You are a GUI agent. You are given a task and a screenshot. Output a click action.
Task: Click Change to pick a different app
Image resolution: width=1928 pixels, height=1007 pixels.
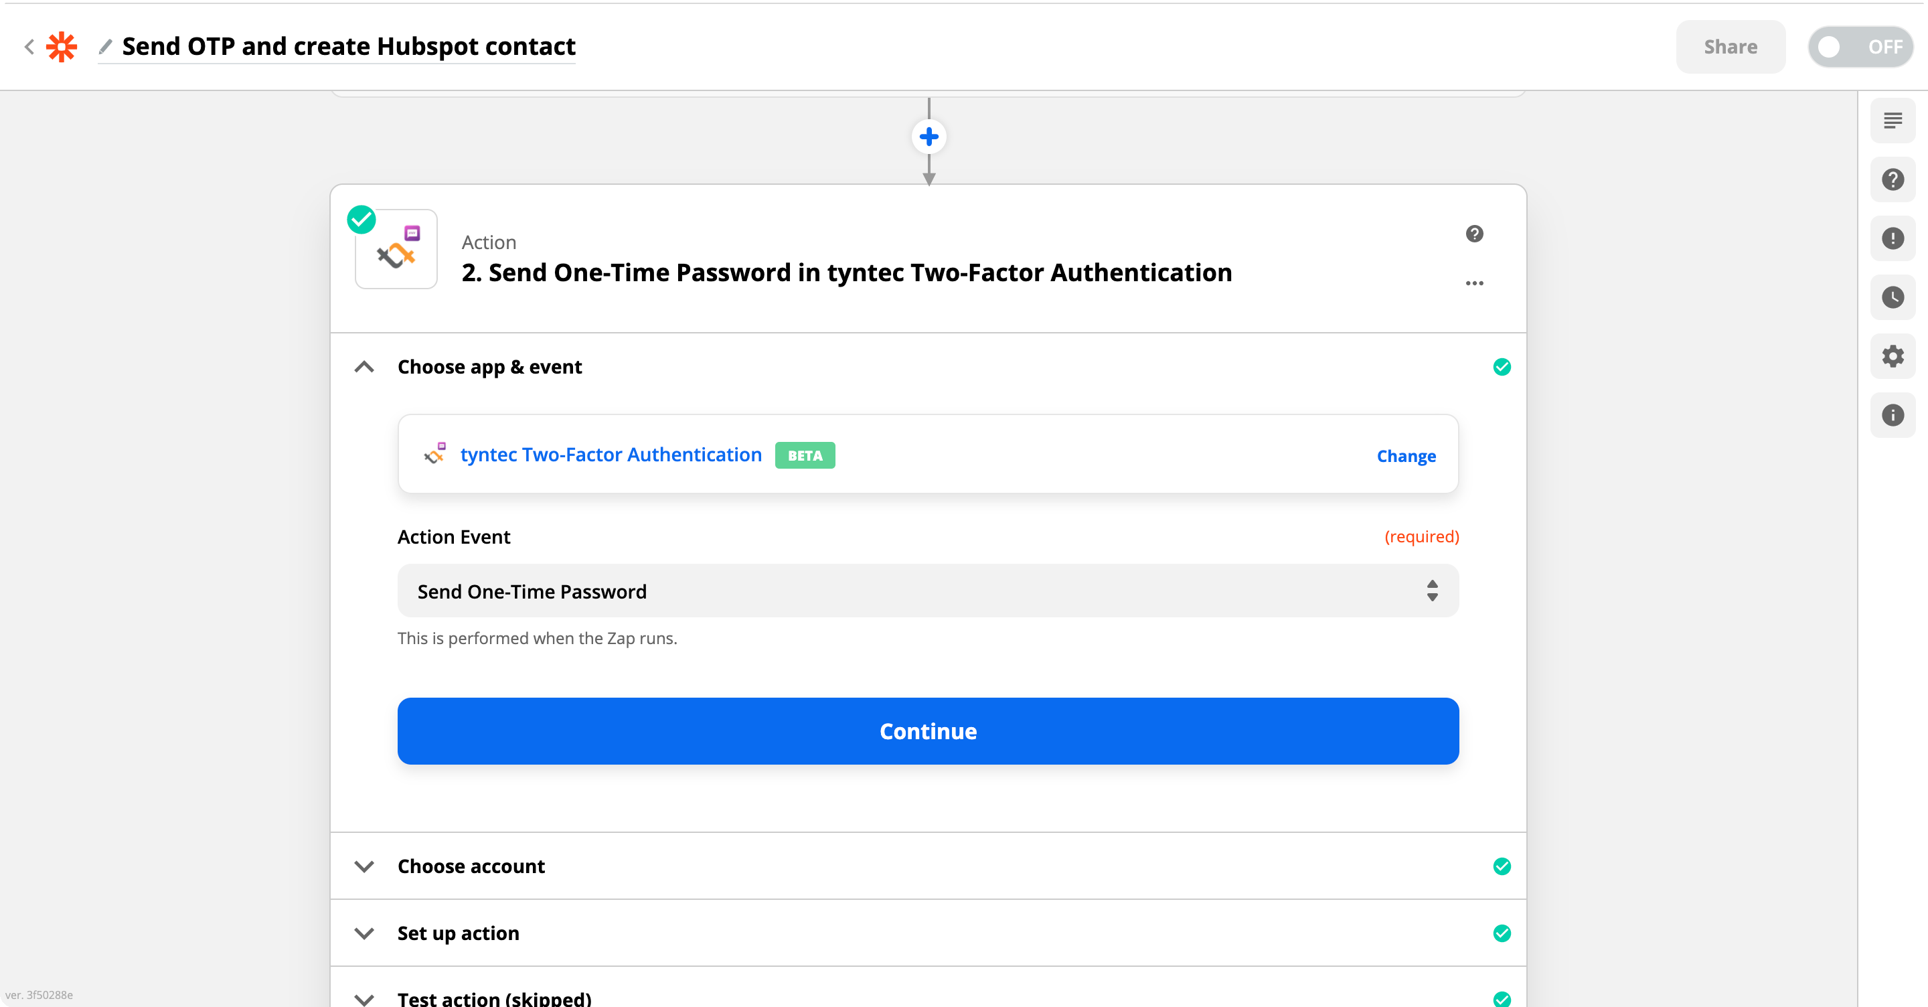point(1406,456)
